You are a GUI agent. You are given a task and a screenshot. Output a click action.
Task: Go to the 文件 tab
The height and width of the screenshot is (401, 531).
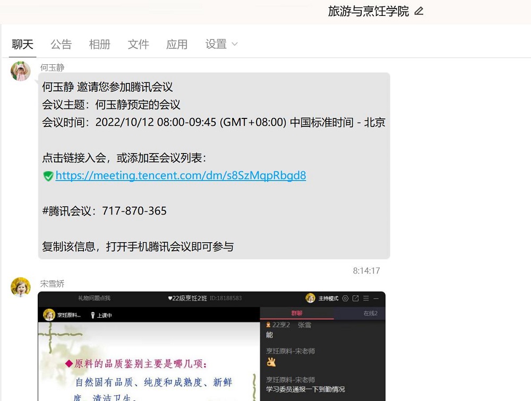click(138, 44)
